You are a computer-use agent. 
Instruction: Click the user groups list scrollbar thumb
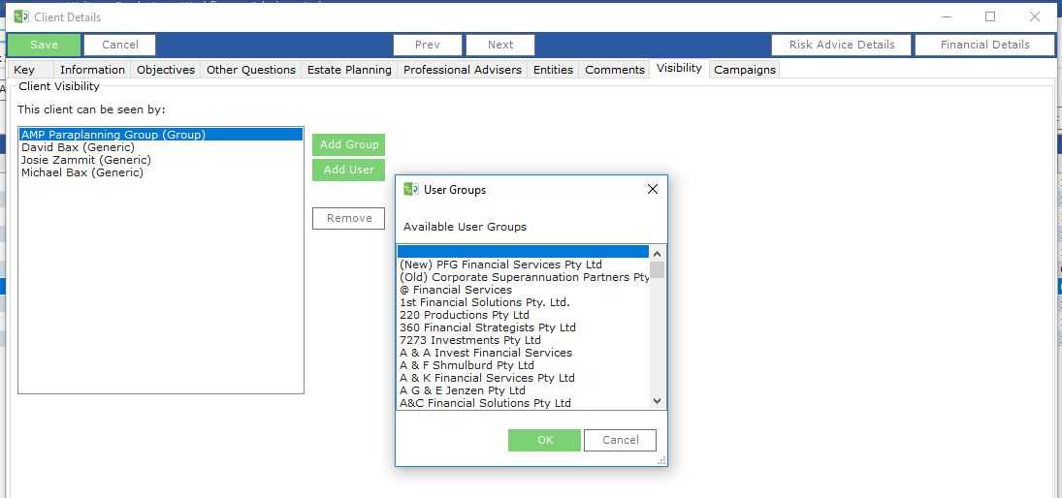pyautogui.click(x=657, y=269)
